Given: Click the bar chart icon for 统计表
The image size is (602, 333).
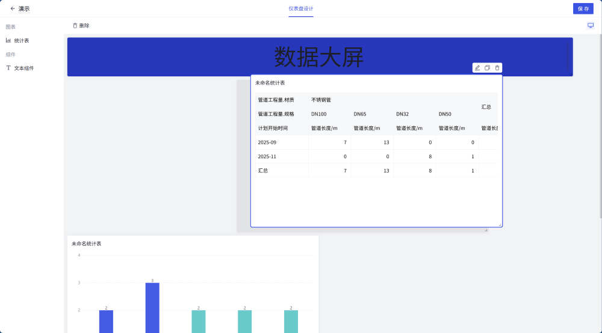Looking at the screenshot, I should pyautogui.click(x=8, y=40).
